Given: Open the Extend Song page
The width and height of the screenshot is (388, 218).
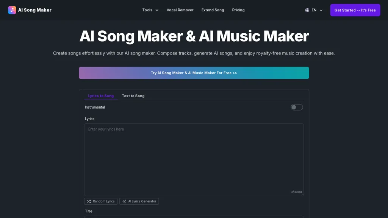Looking at the screenshot, I should [213, 10].
